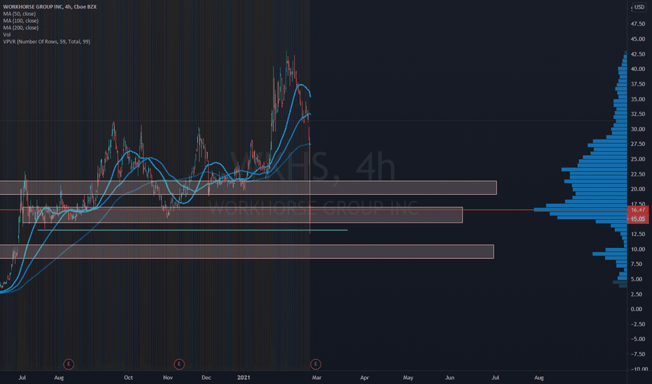Click the red 16.47 price label
Viewport: 652px width, 384px height.
click(638, 210)
